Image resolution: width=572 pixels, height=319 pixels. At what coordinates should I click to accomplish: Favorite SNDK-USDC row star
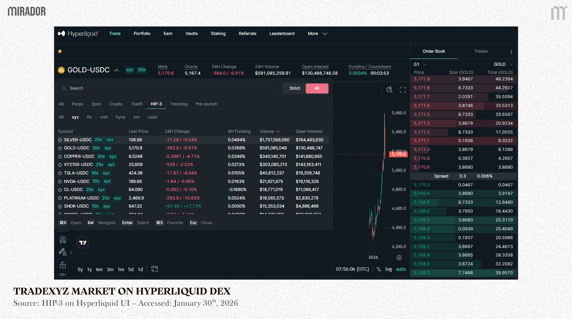click(x=60, y=206)
